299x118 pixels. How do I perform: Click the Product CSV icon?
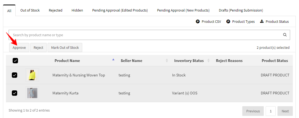198,22
